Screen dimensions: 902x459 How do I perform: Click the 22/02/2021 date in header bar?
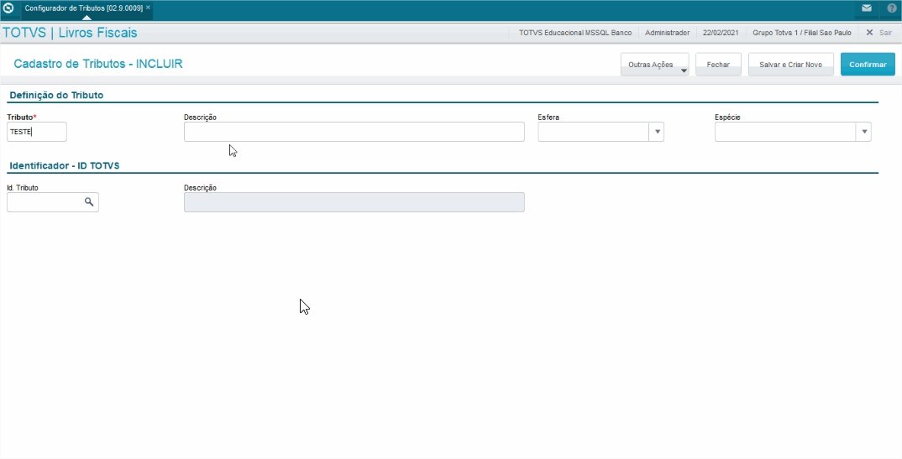pos(721,33)
